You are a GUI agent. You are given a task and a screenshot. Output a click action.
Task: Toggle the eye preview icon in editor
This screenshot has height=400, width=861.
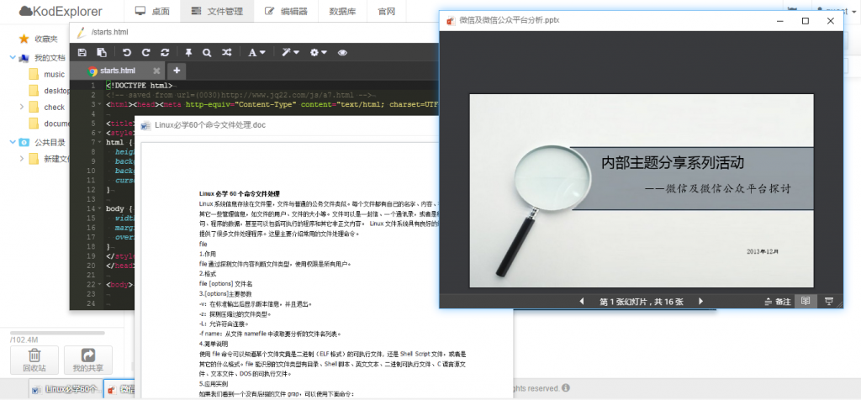click(342, 52)
